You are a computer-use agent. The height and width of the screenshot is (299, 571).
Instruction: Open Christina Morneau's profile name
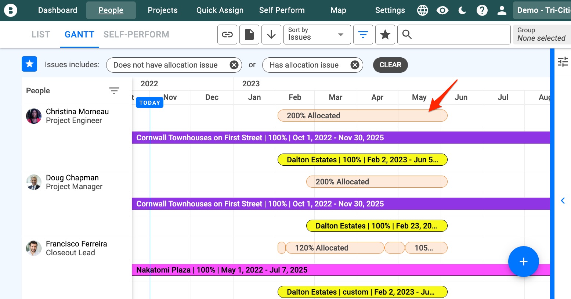click(77, 112)
